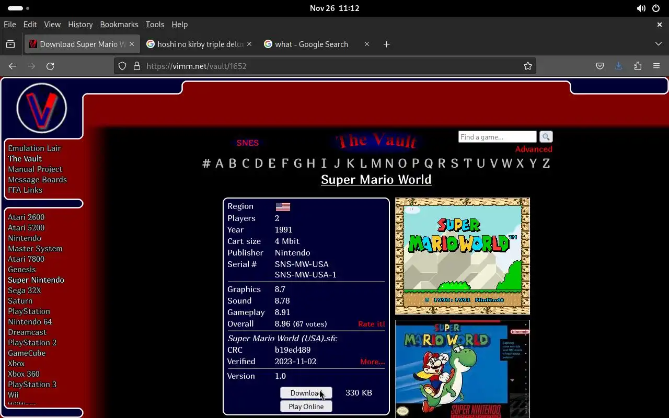Bookmark this page with the star icon

pyautogui.click(x=528, y=66)
